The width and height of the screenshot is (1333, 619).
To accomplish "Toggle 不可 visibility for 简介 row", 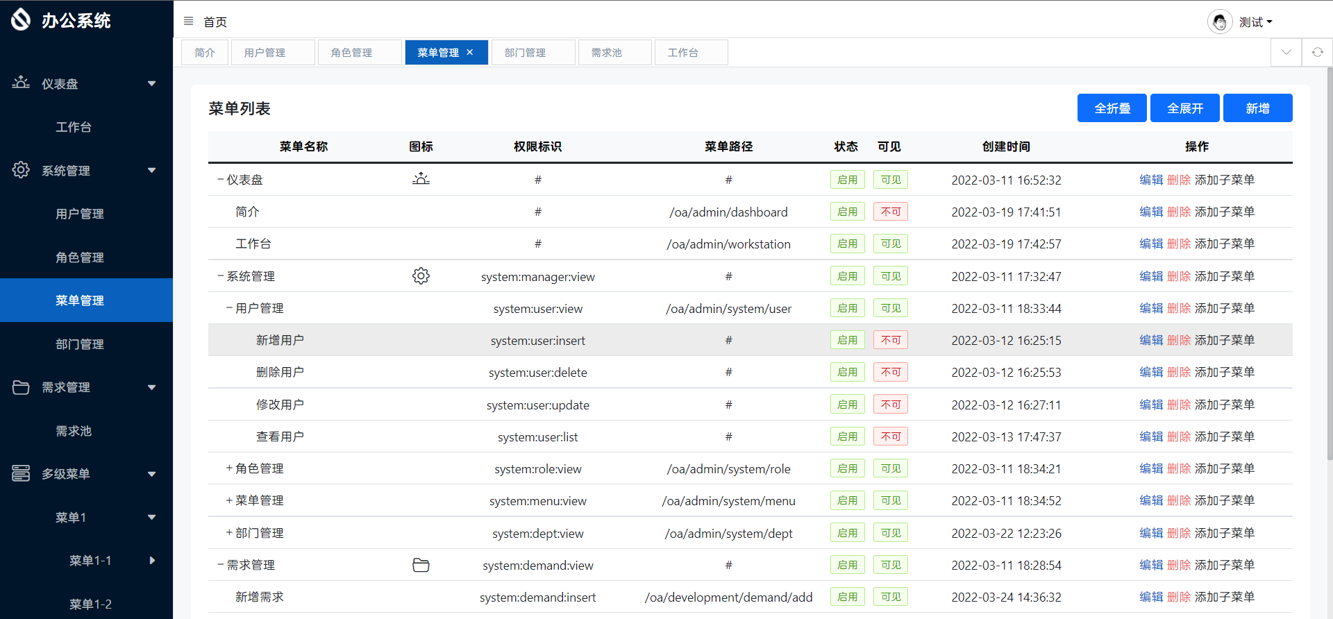I will pyautogui.click(x=890, y=212).
